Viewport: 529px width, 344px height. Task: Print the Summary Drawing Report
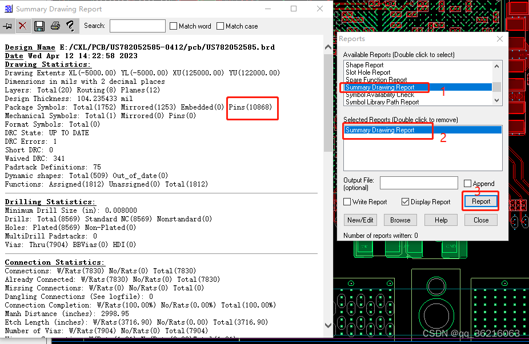coord(55,26)
